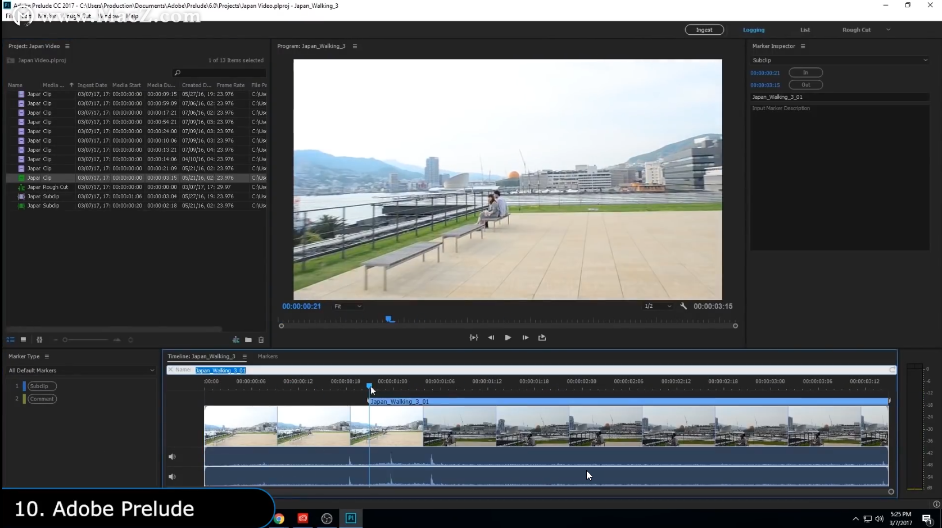Switch to the Rough Cut workspace

point(856,30)
